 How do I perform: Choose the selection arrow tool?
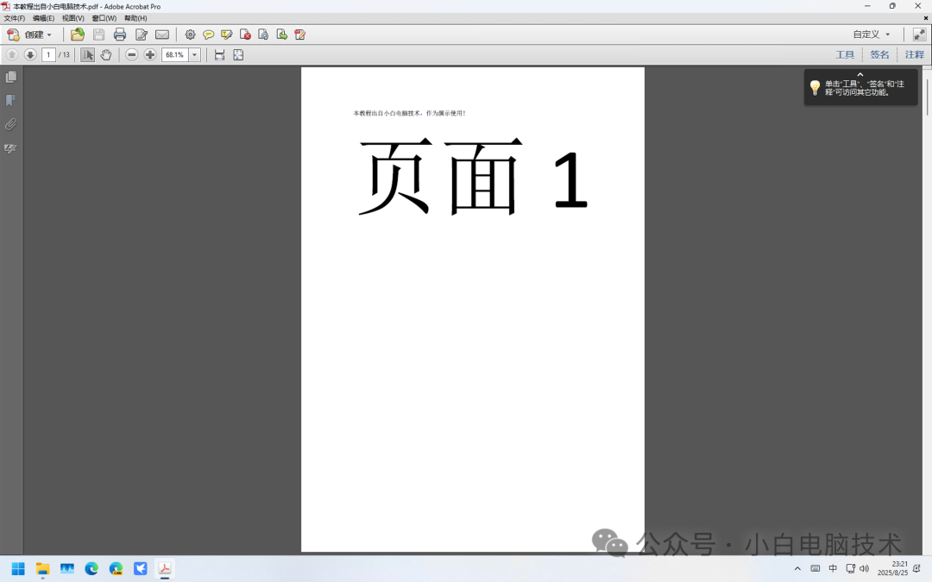(x=87, y=54)
